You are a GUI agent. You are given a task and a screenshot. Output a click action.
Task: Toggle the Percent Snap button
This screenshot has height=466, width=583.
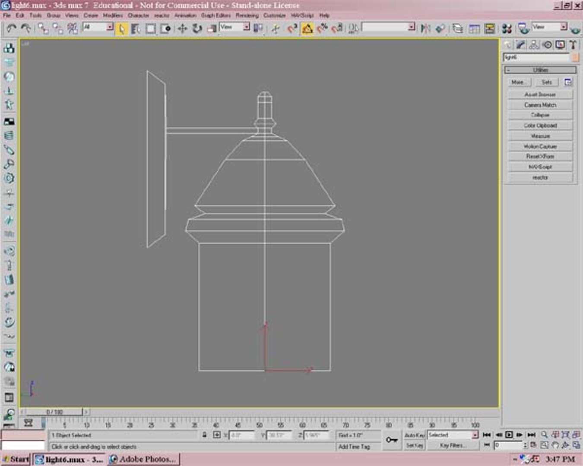click(322, 28)
